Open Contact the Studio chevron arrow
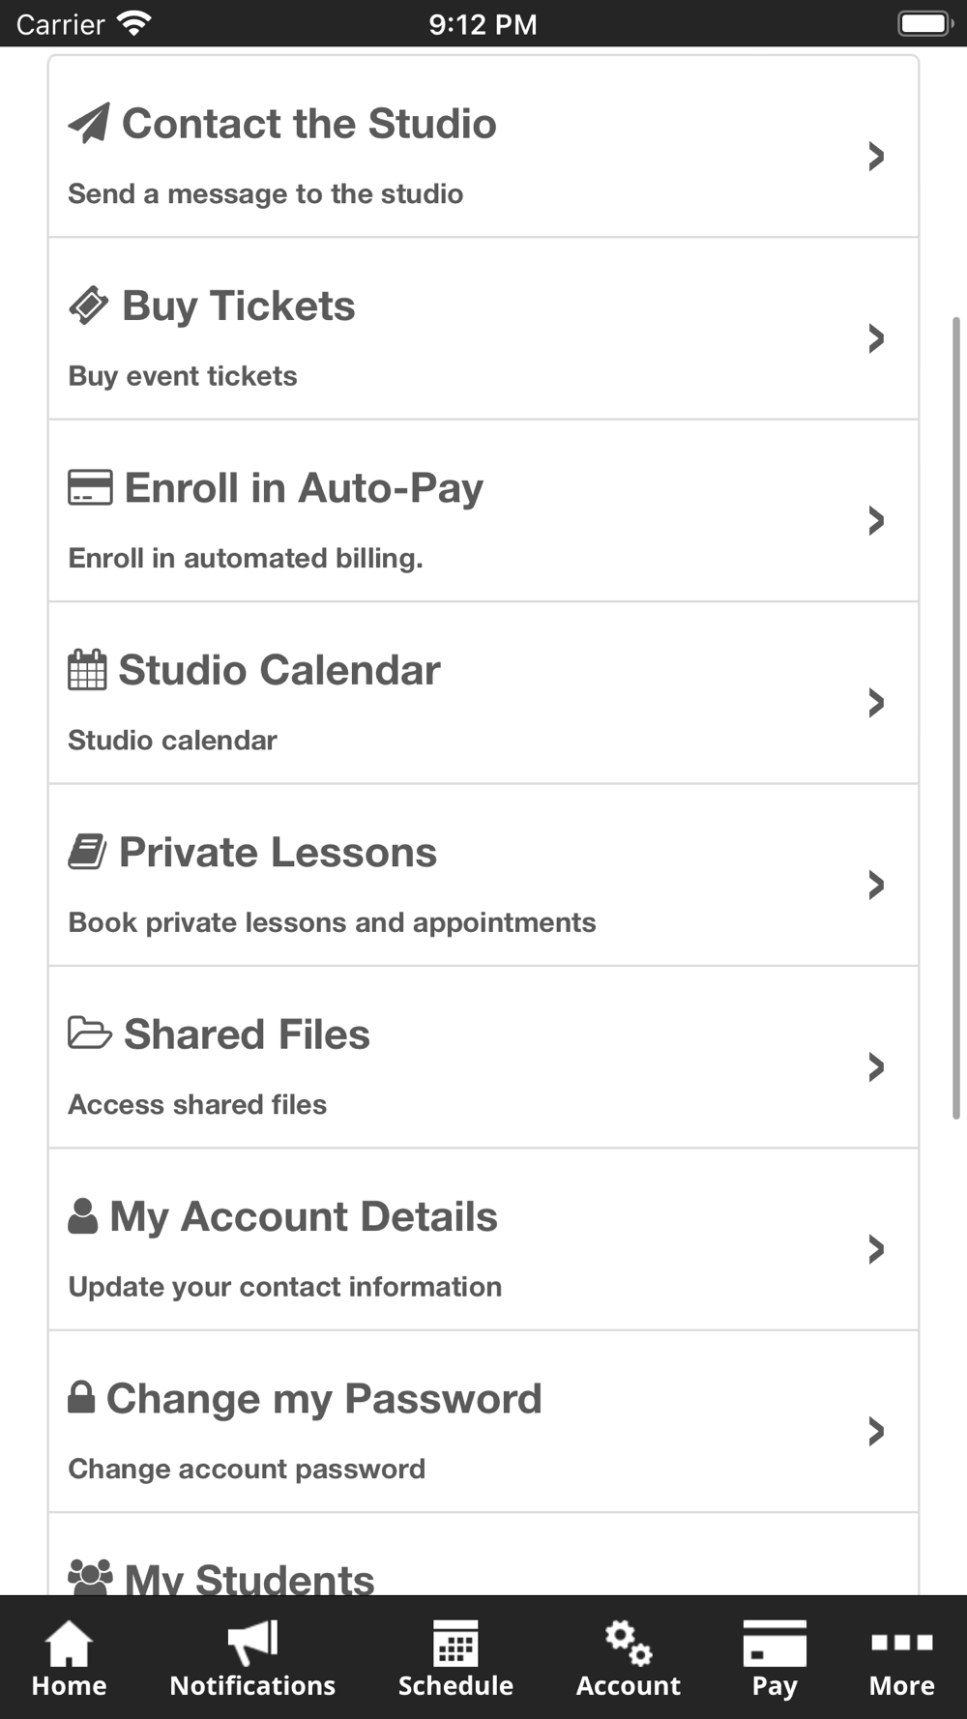 pos(876,156)
